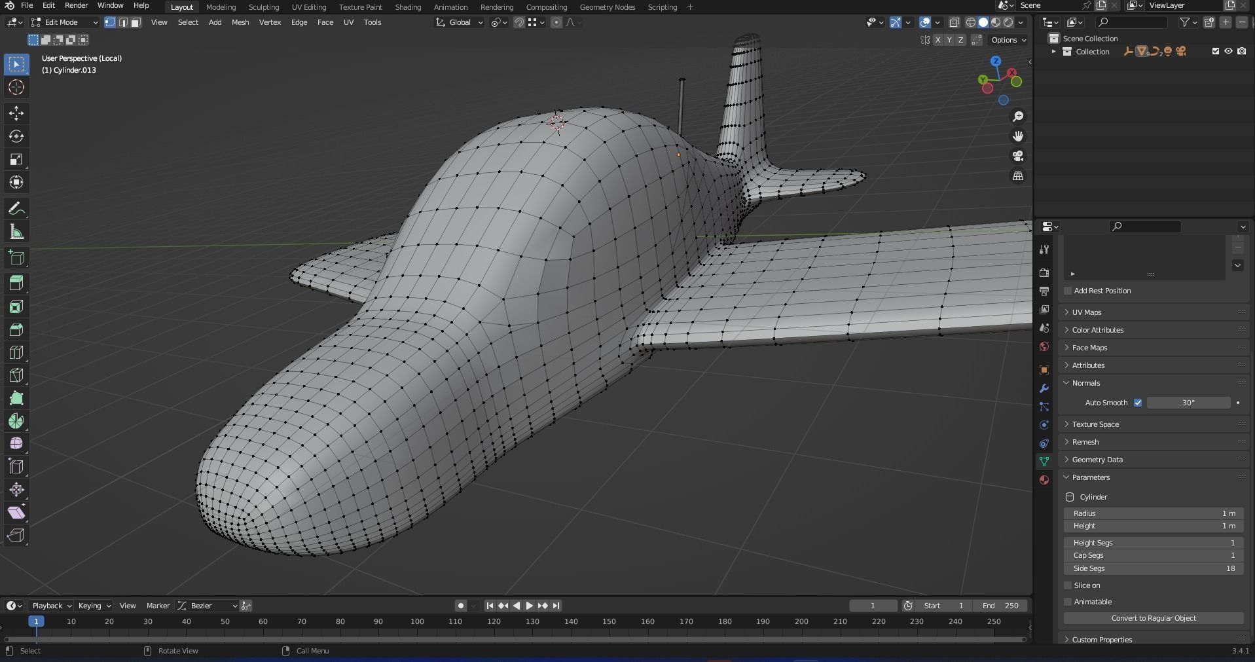Open the Mesh menu in viewport header
1255x662 pixels.
[240, 22]
